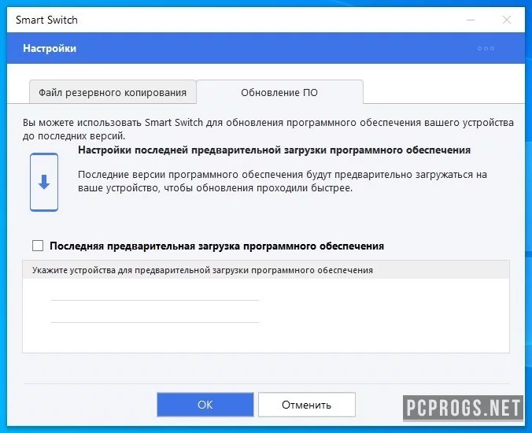The height and width of the screenshot is (433, 532).
Task: Click the Smart Switch window title
Action: pos(46,20)
